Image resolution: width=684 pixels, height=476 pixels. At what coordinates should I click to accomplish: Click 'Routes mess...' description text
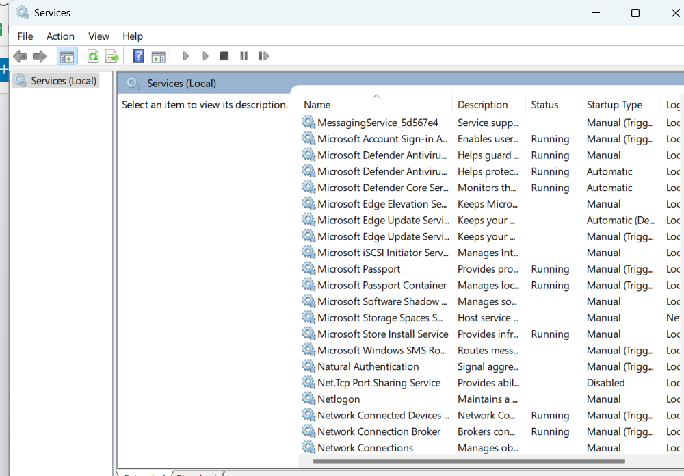488,350
